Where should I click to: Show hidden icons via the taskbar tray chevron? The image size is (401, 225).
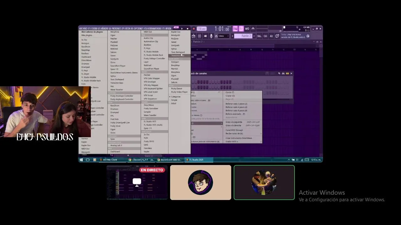click(289, 160)
